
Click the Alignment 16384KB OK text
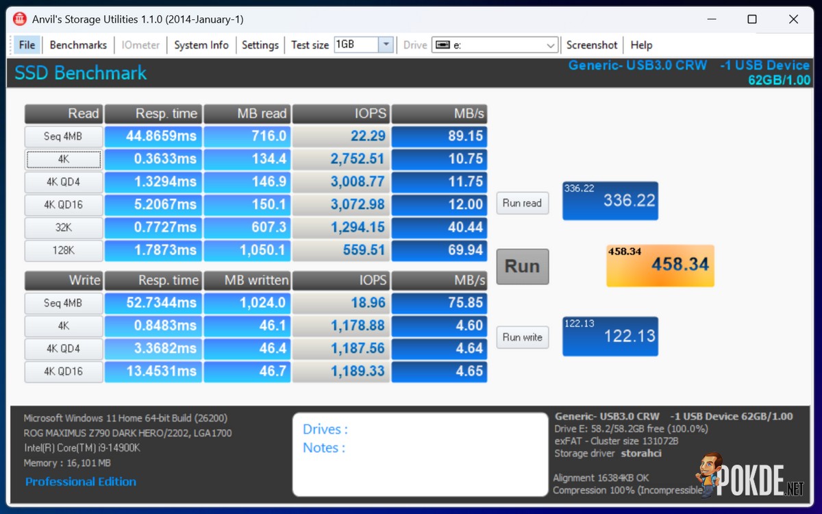click(601, 478)
